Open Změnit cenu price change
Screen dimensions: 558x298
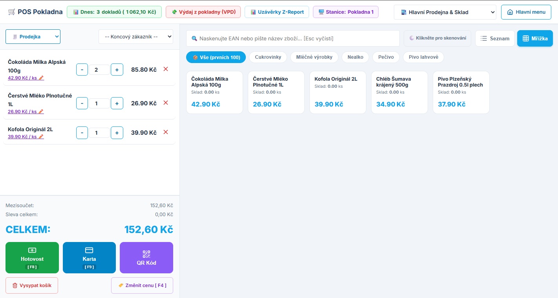click(142, 285)
